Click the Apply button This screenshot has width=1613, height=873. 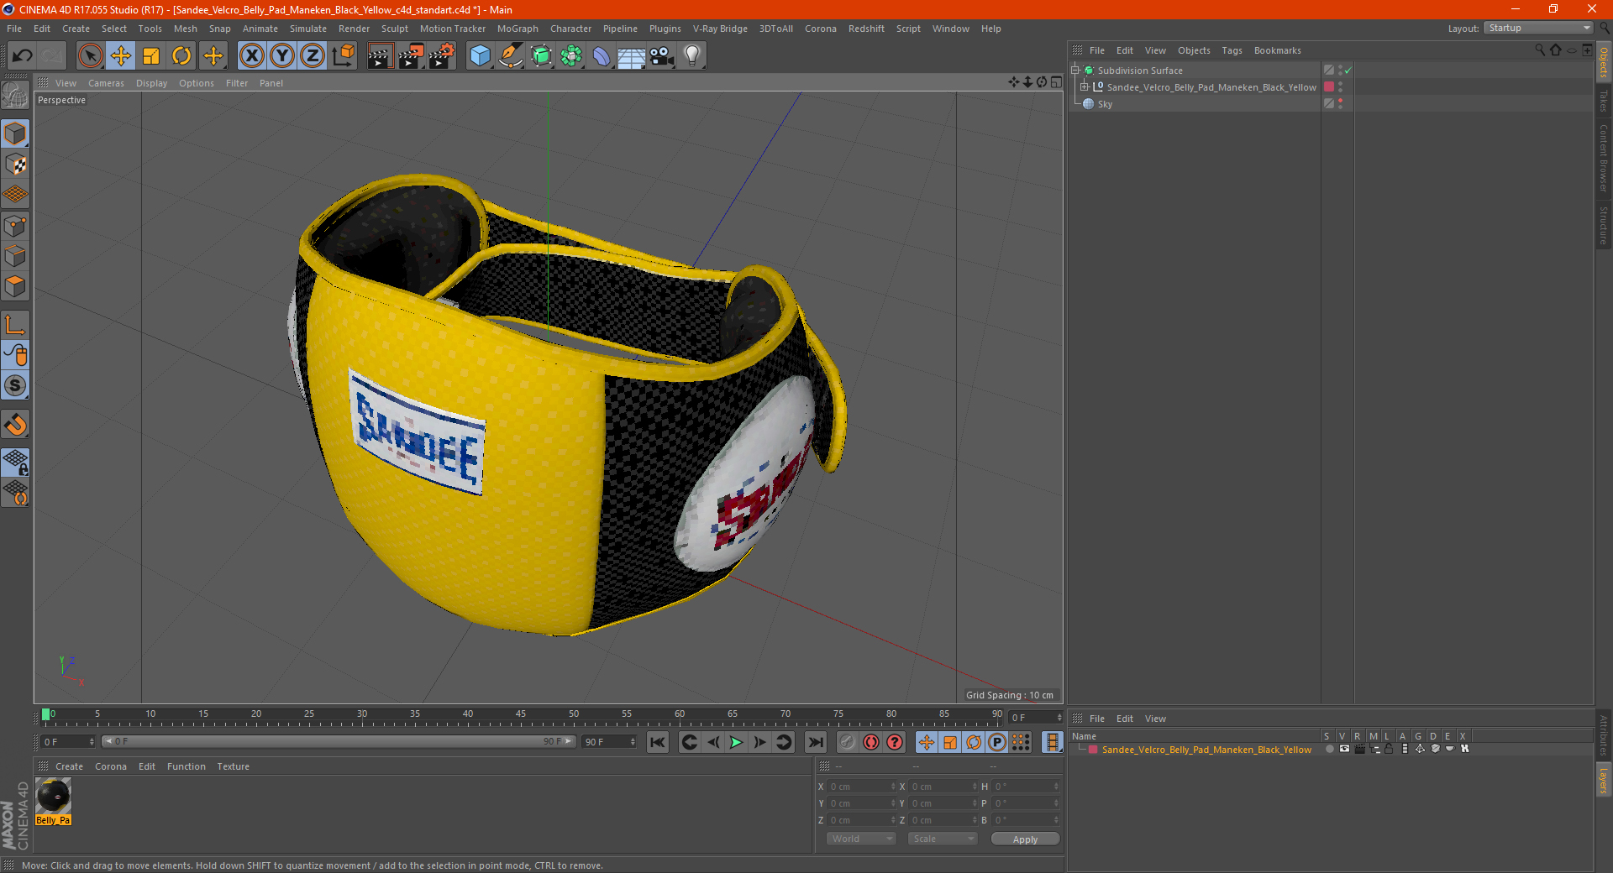click(1025, 839)
